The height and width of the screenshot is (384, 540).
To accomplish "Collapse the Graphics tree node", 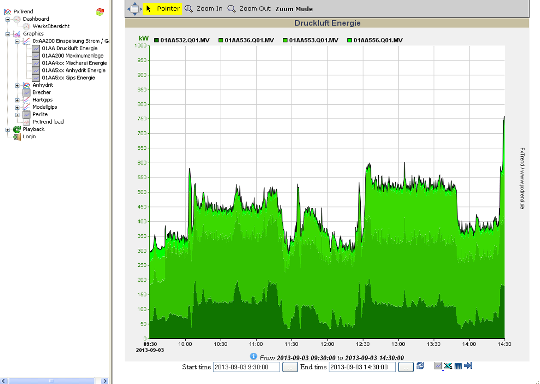I will [x=8, y=34].
